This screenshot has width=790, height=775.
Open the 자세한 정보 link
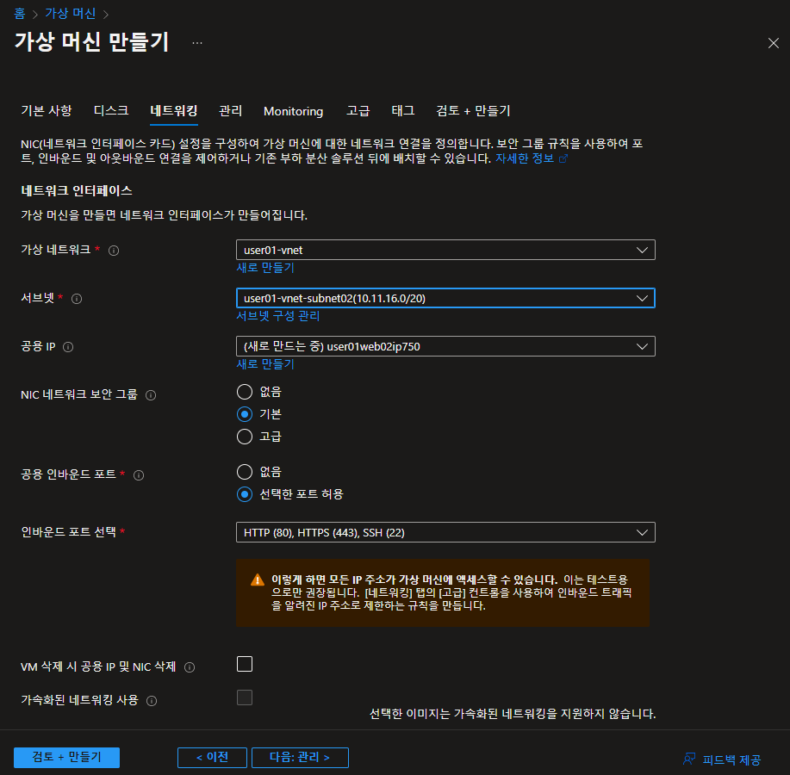click(525, 158)
